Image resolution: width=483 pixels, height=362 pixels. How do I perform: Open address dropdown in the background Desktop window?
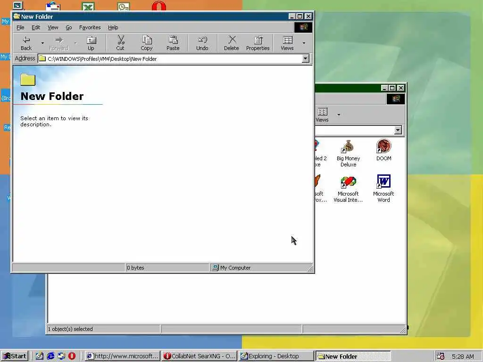pos(398,130)
